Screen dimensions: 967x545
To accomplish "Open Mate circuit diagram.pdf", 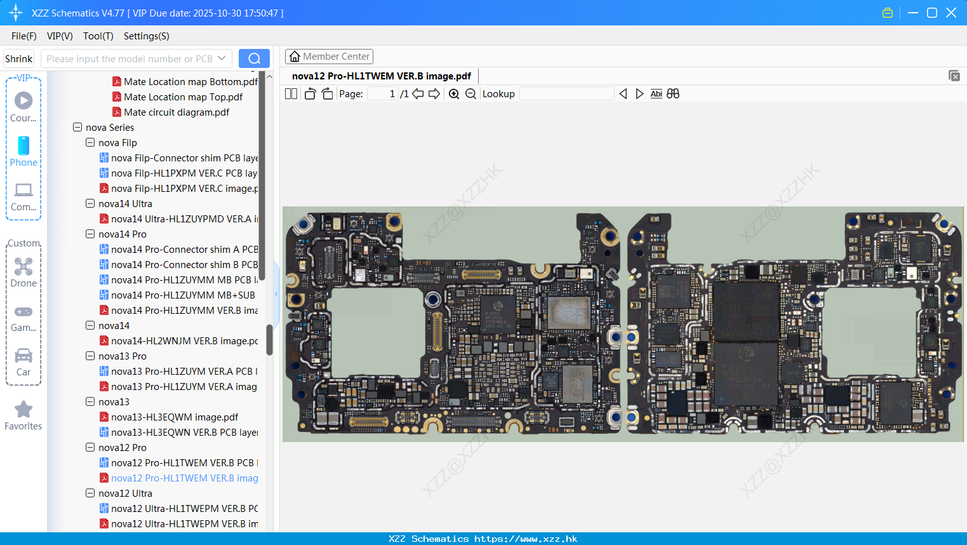I will pyautogui.click(x=171, y=112).
